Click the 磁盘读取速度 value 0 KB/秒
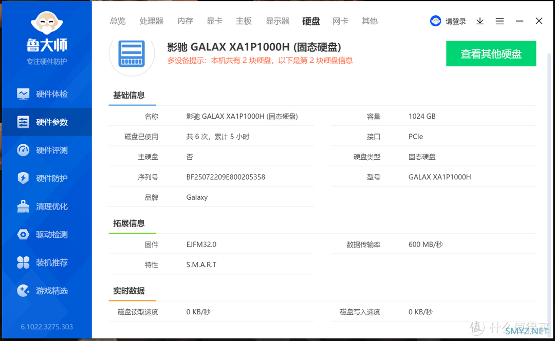 [x=198, y=312]
